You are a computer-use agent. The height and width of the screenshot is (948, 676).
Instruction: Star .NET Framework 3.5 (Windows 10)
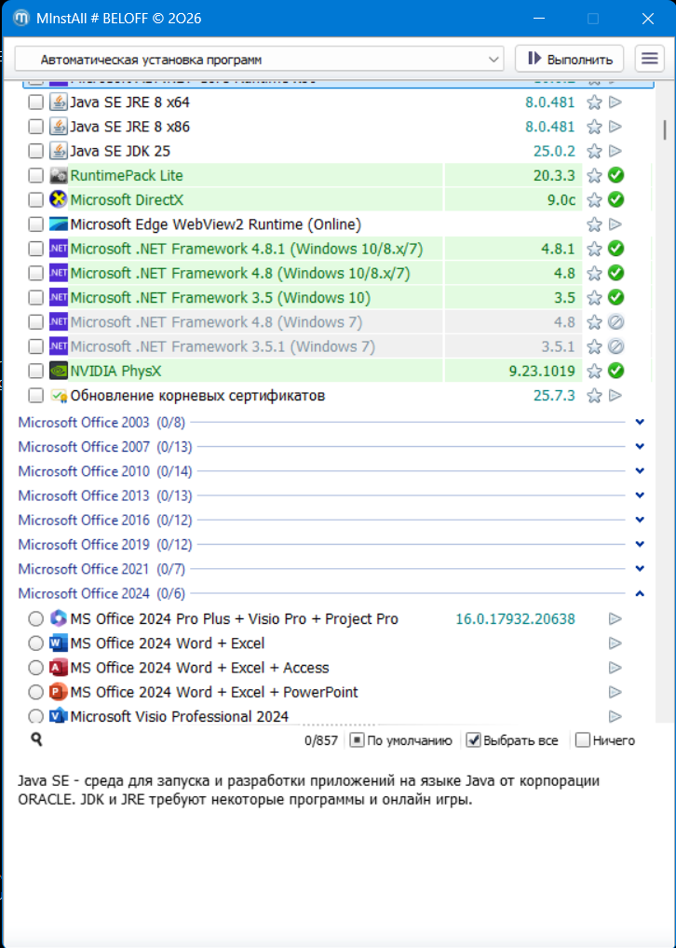(594, 297)
